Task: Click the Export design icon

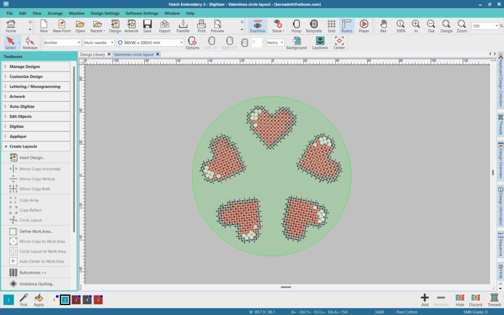Action: [164, 26]
